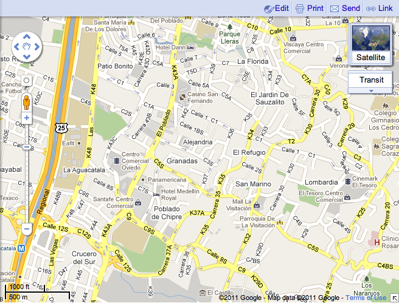Click the Regional highway label
The width and height of the screenshot is (399, 303).
point(43,201)
